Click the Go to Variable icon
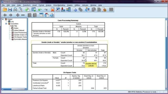The image size is (168, 94). click(x=63, y=10)
